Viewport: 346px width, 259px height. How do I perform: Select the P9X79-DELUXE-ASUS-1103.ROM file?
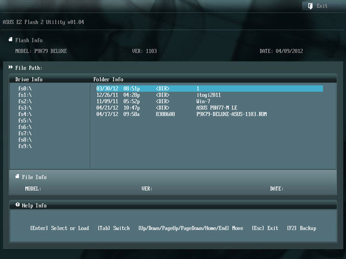[231, 114]
